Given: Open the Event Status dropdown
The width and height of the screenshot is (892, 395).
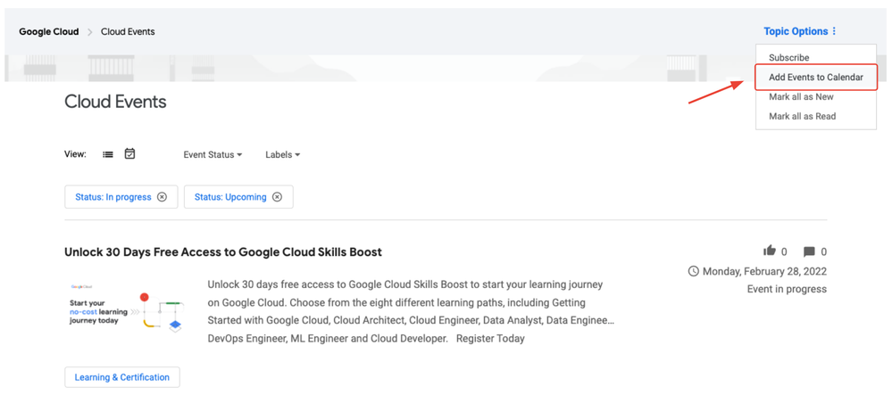Looking at the screenshot, I should pos(213,154).
